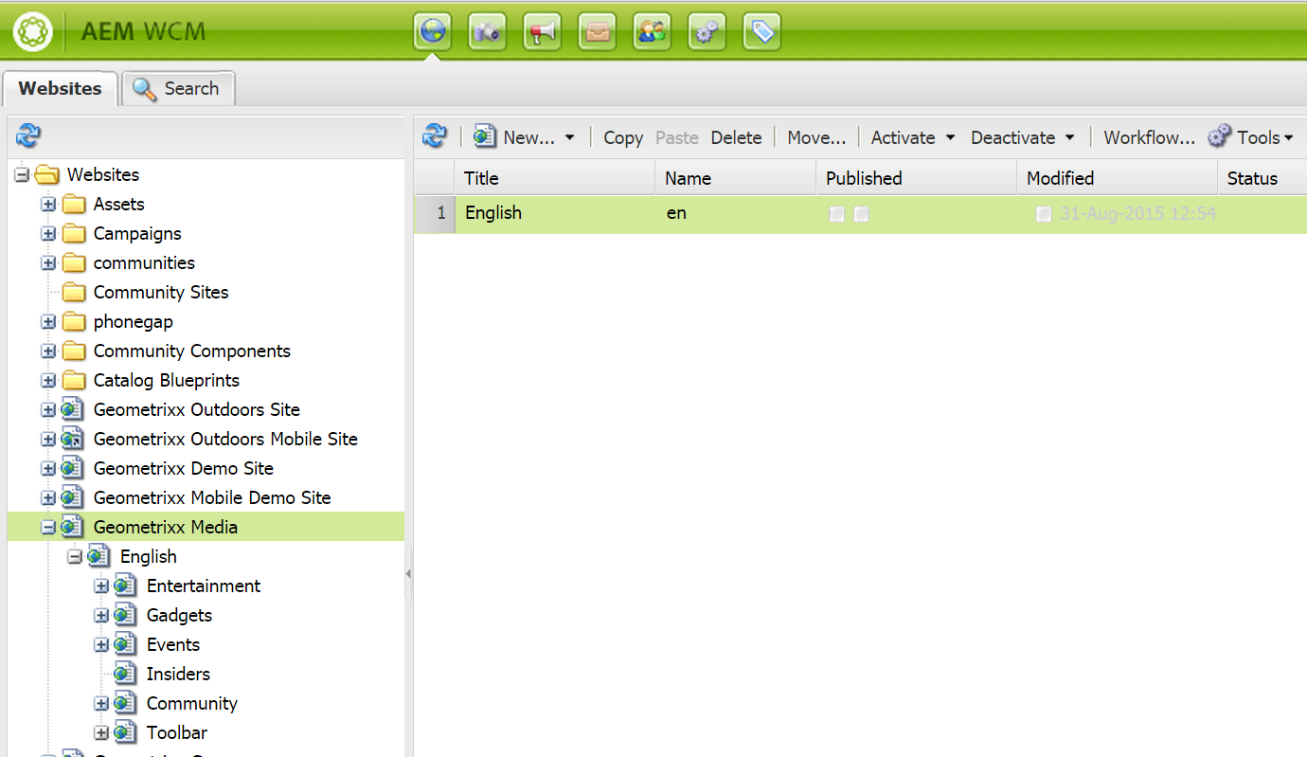Screen dimensions: 1307x757
Task: Click the Insiders page icon
Action: click(x=126, y=675)
